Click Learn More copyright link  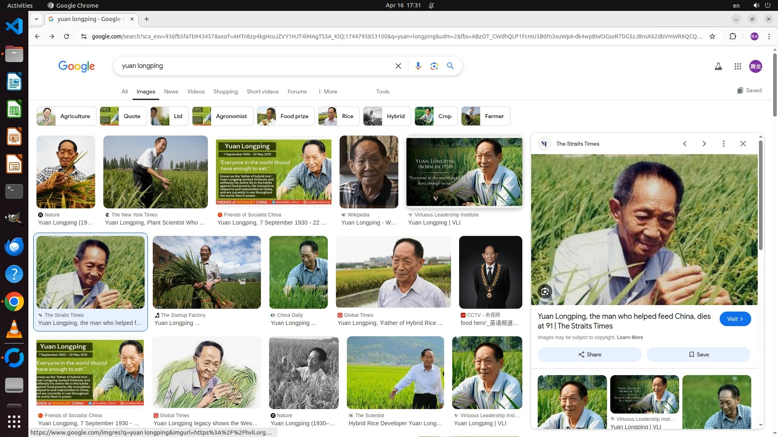(630, 337)
